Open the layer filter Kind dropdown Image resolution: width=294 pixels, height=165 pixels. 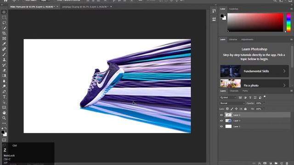coord(228,98)
